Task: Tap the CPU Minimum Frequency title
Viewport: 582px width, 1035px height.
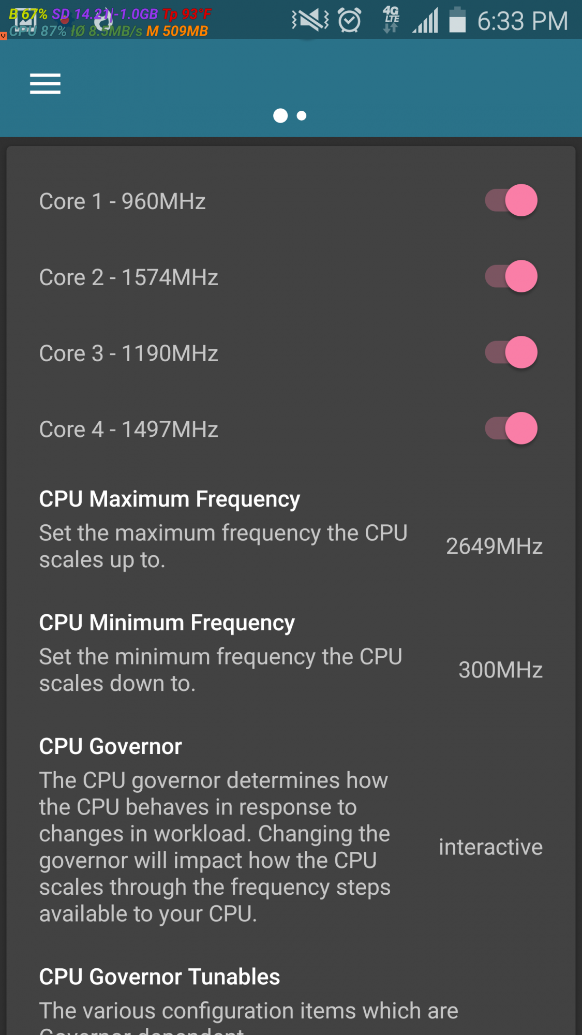Action: (x=167, y=623)
